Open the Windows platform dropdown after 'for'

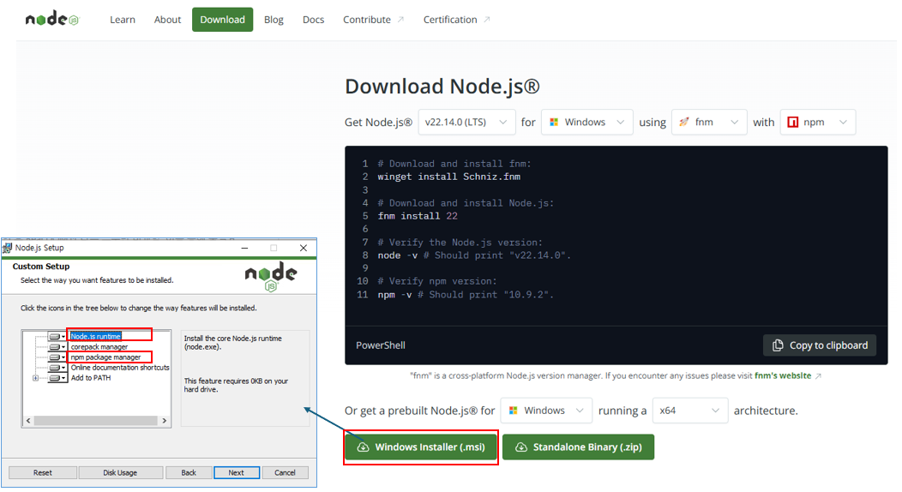click(586, 122)
